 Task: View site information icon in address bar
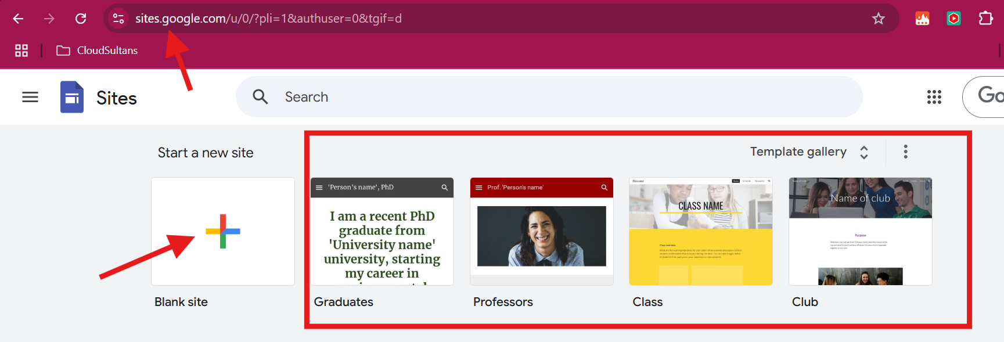118,19
